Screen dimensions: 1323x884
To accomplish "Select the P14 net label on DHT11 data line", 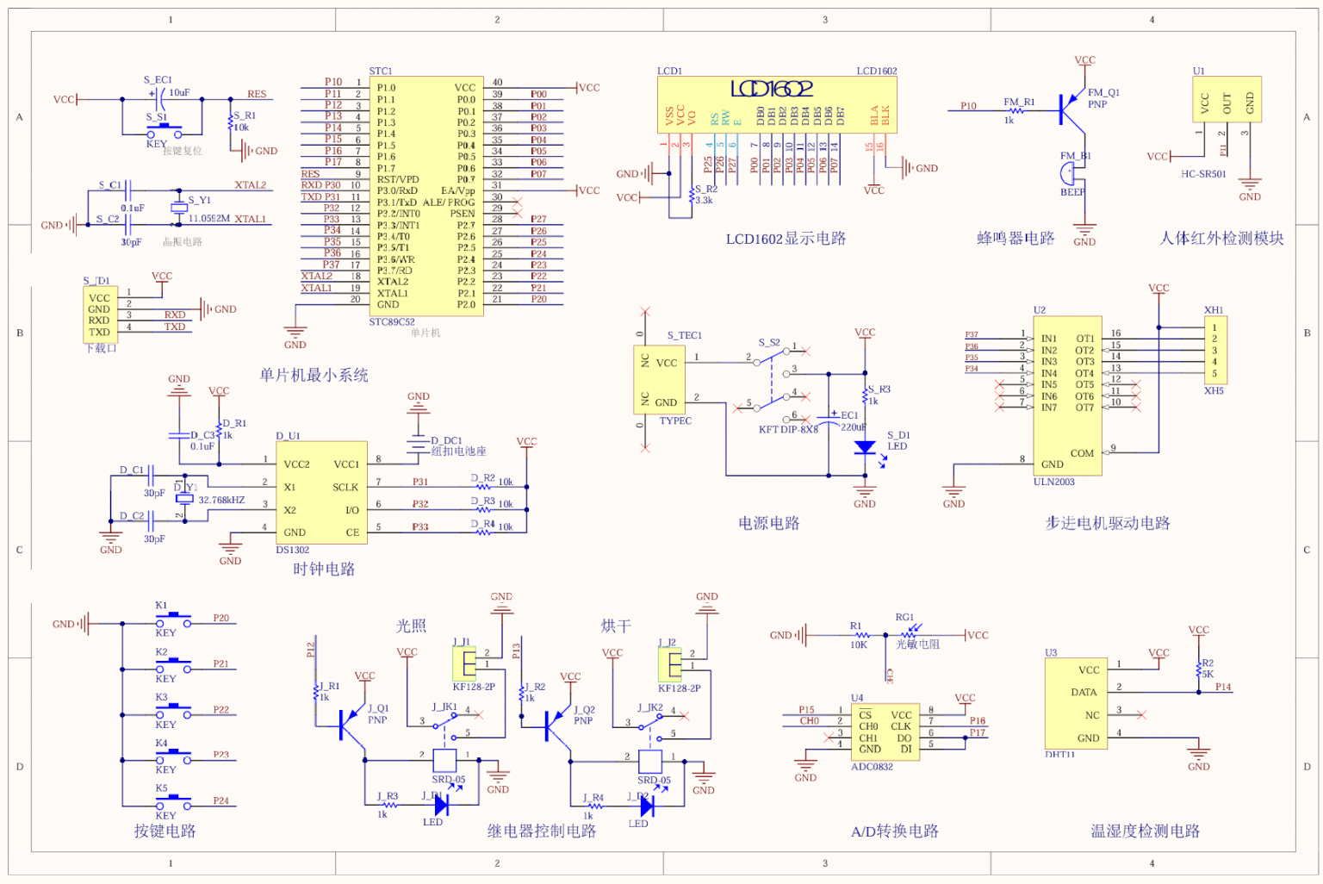I will point(1223,687).
